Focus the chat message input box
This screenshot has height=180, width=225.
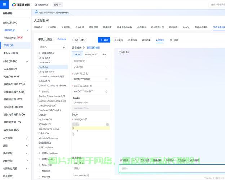(x=172, y=168)
